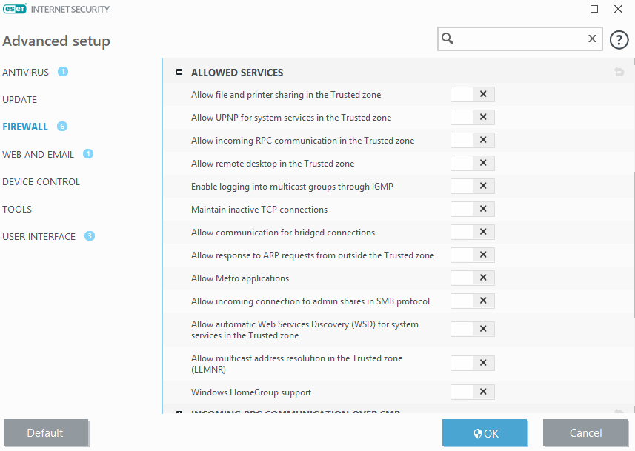The width and height of the screenshot is (635, 451).
Task: Open the Tools category
Action: click(x=17, y=209)
